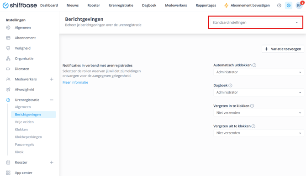Open Klokbeperkingen submenu item
This screenshot has width=306, height=176.
tap(28, 137)
